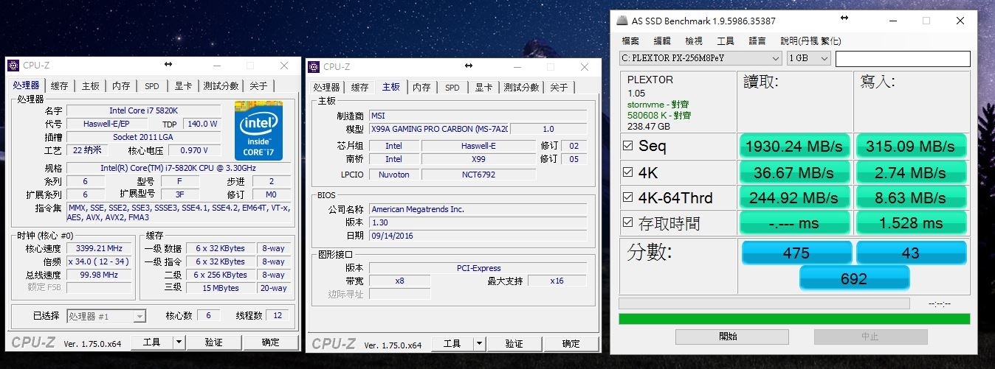Toggle the Seq benchmark checkbox
Screen dimensions: 995x369
[x=628, y=146]
